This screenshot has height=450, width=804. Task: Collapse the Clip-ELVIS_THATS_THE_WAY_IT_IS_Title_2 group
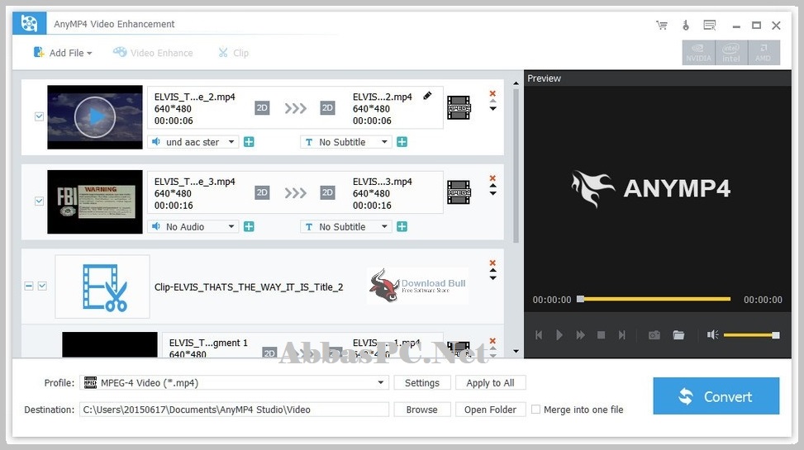pyautogui.click(x=29, y=286)
